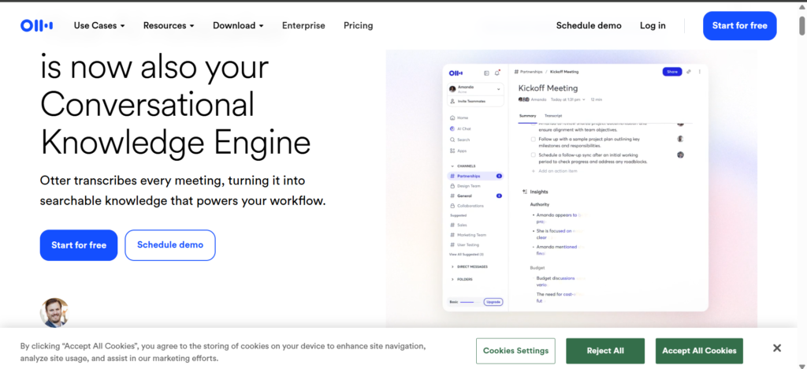Open the notification bell in the app preview
The image size is (807, 369).
[497, 73]
